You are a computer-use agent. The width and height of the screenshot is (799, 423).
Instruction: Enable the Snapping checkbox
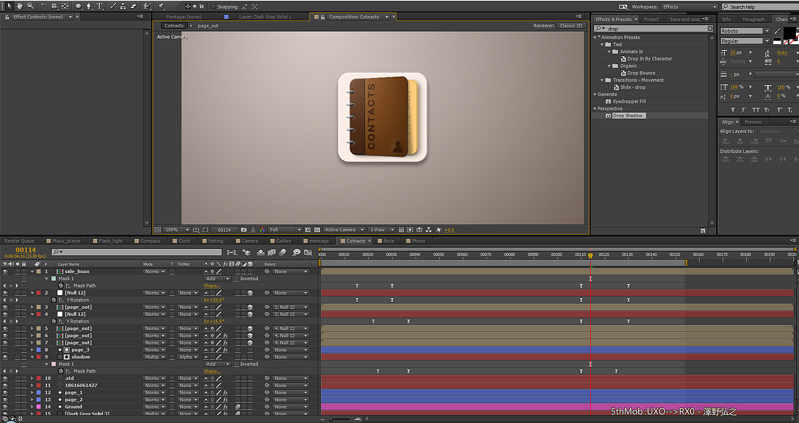(x=213, y=7)
